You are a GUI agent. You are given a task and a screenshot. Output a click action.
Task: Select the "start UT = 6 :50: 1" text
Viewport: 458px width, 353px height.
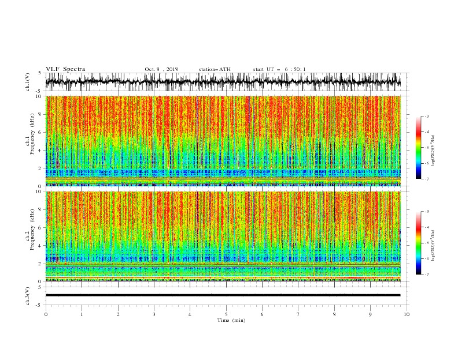click(x=279, y=69)
